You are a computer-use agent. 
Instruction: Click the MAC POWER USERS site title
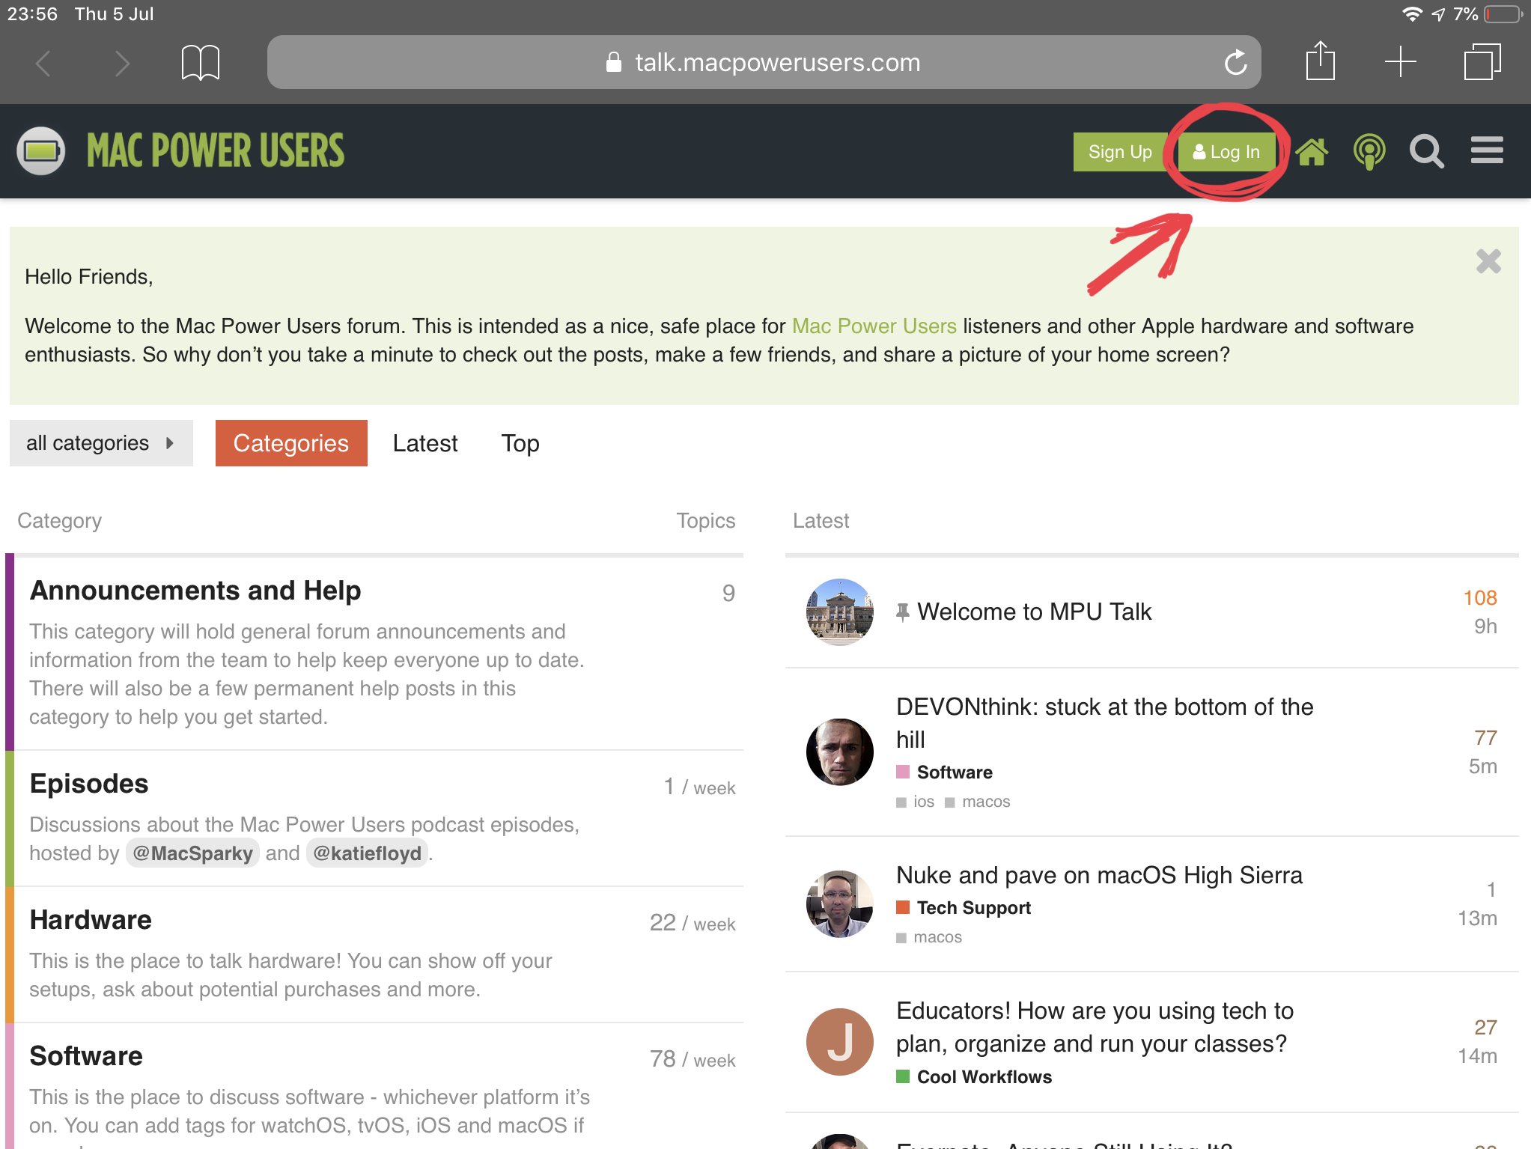[x=216, y=151]
